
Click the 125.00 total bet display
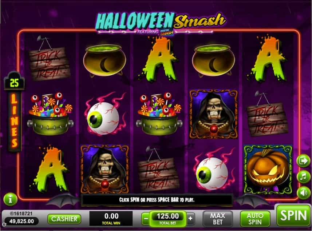[168, 219]
